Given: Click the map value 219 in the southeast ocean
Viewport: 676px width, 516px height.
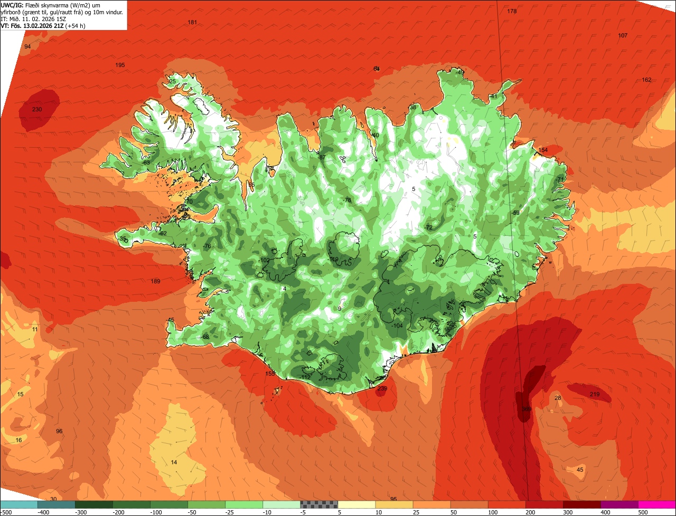Looking at the screenshot, I should click(x=595, y=395).
